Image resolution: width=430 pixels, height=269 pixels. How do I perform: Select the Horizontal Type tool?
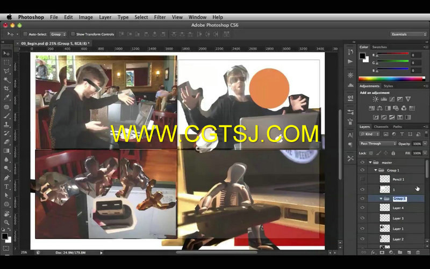click(x=6, y=187)
